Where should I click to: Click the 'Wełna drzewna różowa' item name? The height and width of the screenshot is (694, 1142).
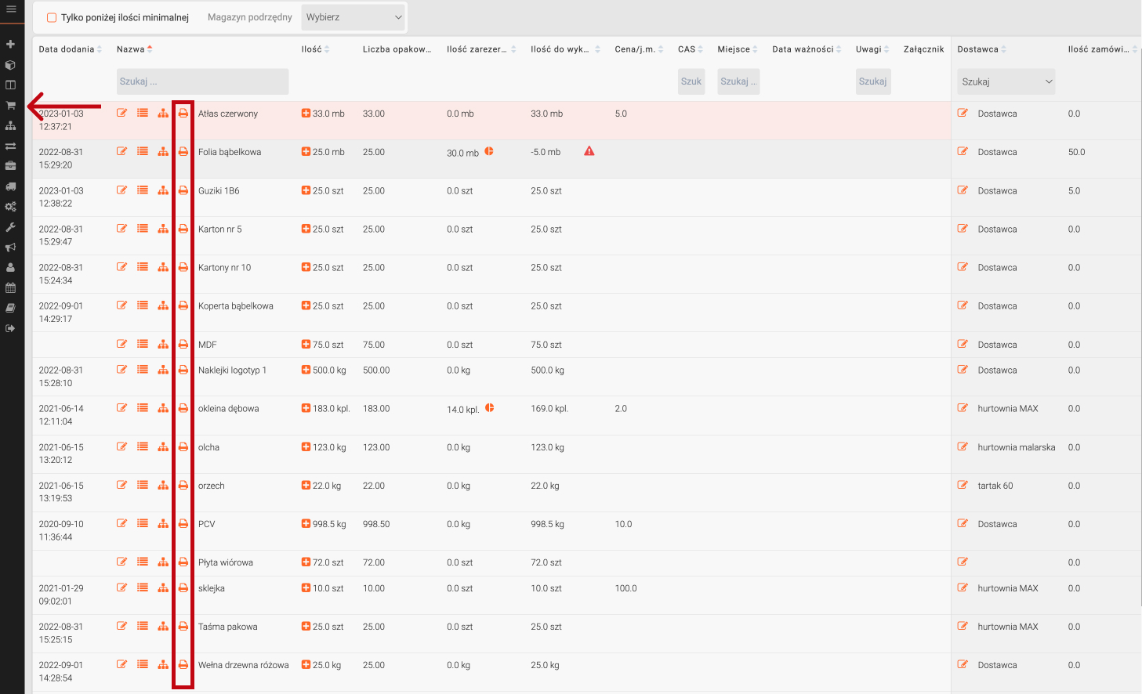point(243,665)
